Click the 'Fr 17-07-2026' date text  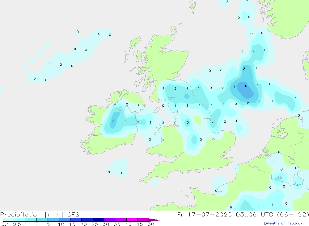tap(204, 214)
